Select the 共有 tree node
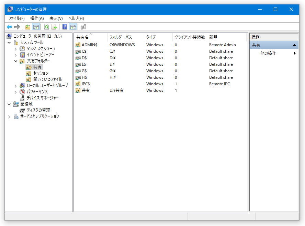The width and height of the screenshot is (305, 226). (x=37, y=67)
